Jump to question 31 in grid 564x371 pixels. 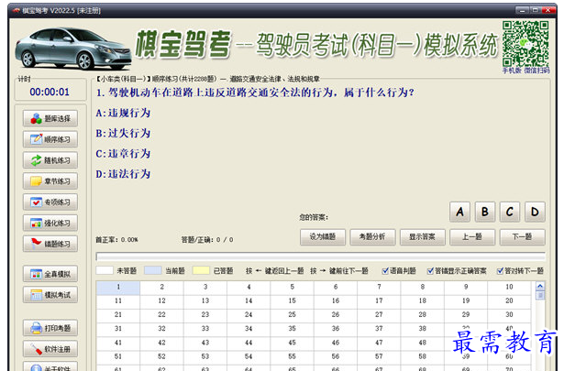point(118,329)
